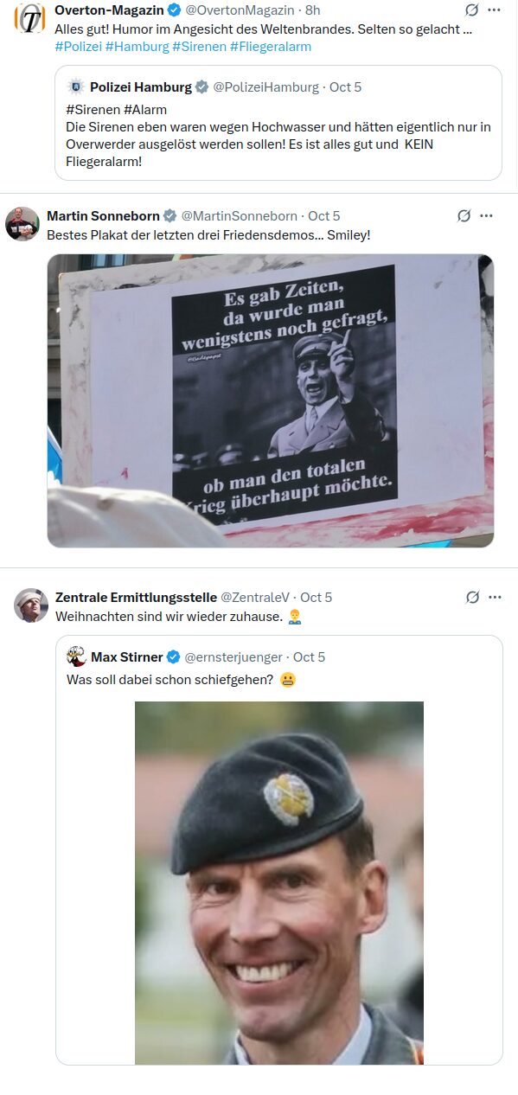Viewport: 518px width, 1095px height.
Task: Open Zentrale Ermittlungsstelle avatar
Action: [x=31, y=605]
